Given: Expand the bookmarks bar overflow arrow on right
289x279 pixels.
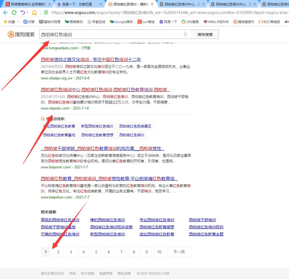Looking at the screenshot, I should [x=286, y=21].
